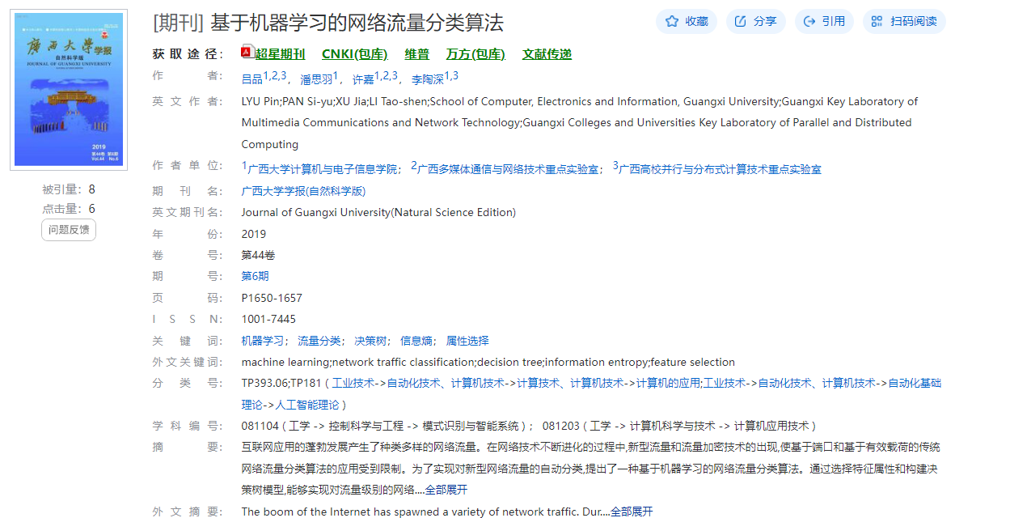The image size is (1010, 518).
Task: Click the English keywords line
Action: (x=488, y=362)
